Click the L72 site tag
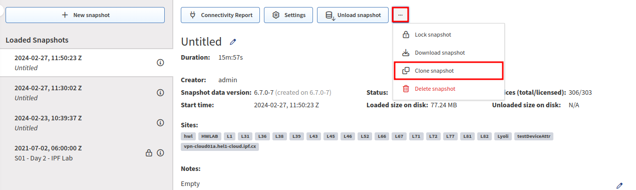The image size is (636, 190). pos(433,136)
